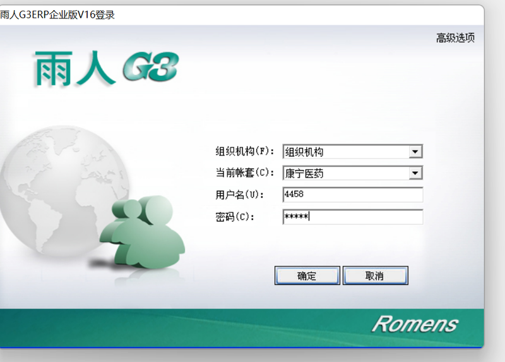Click the Romens brand logo
Image resolution: width=505 pixels, height=362 pixels.
415,324
